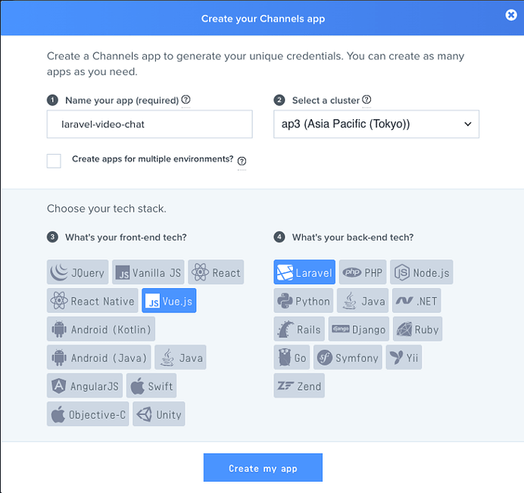Screen dimensions: 524x493
Task: Enable create apps for multiple environments checkbox
Action: tap(54, 161)
